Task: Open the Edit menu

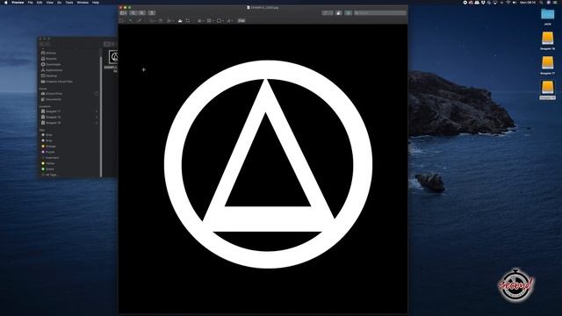Action: [40, 3]
